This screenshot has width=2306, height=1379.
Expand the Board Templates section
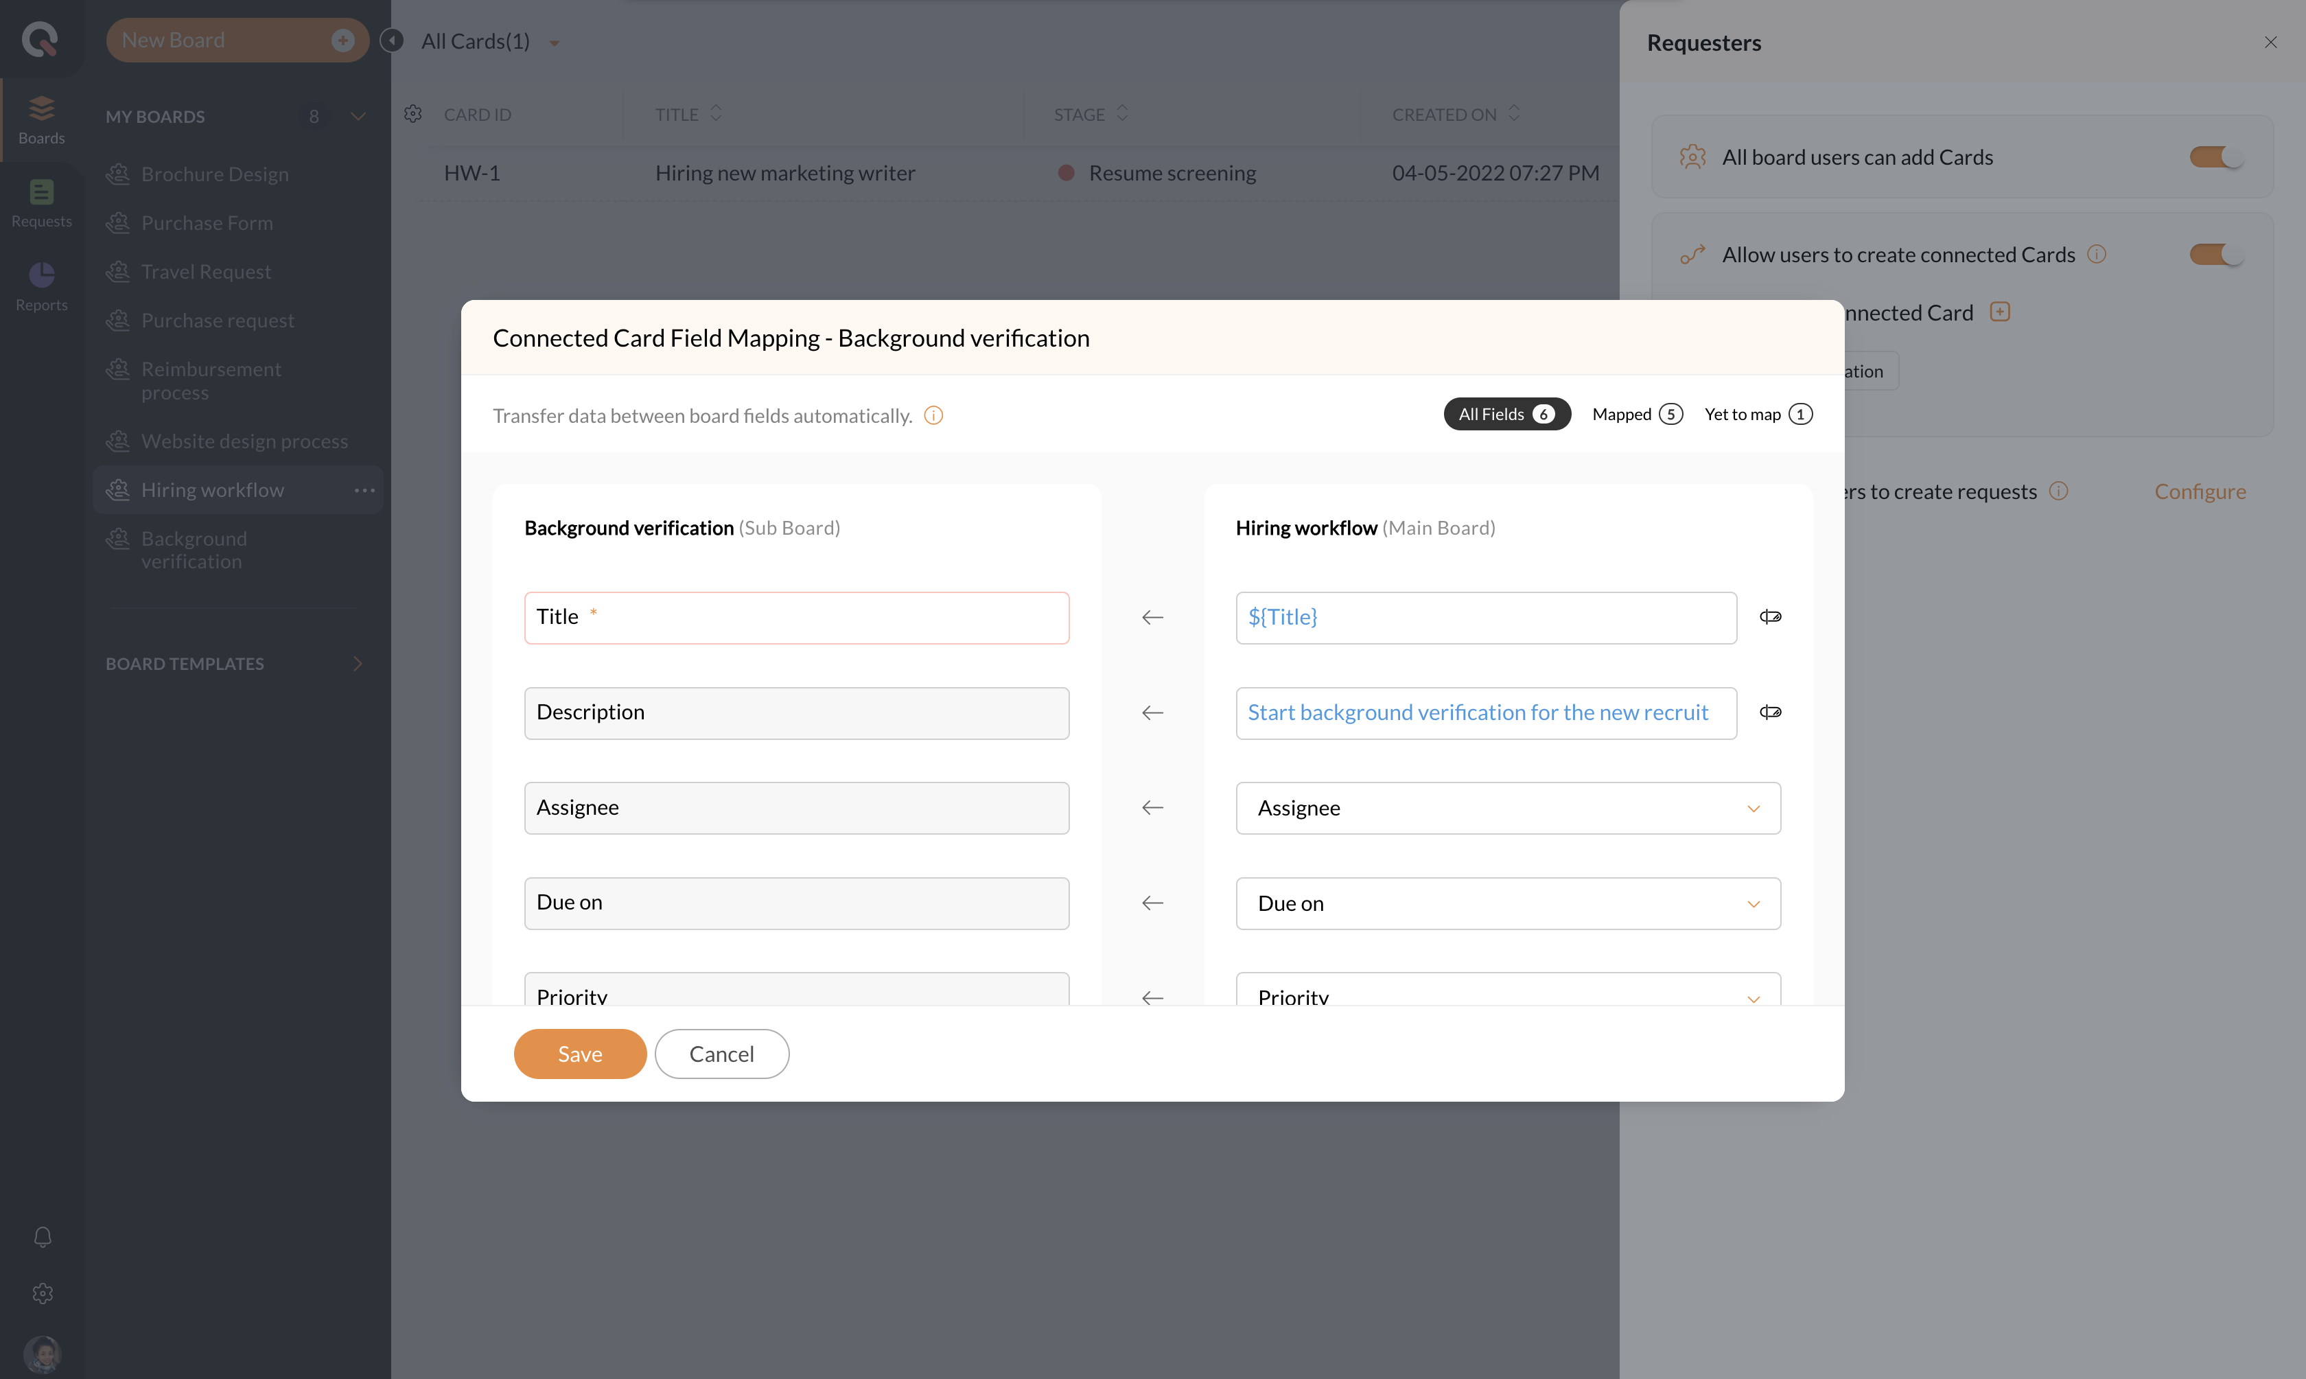point(358,664)
